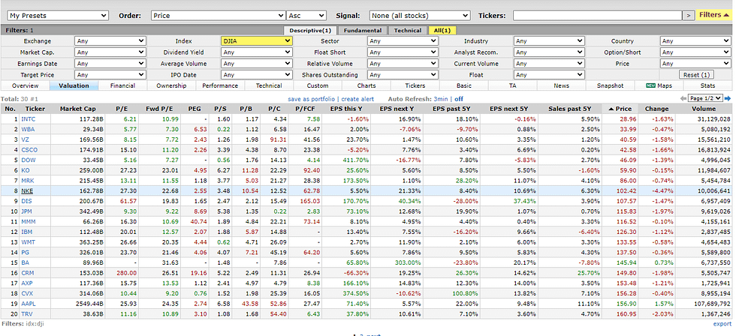Open the Stats view tab
The width and height of the screenshot is (751, 336).
(x=707, y=85)
